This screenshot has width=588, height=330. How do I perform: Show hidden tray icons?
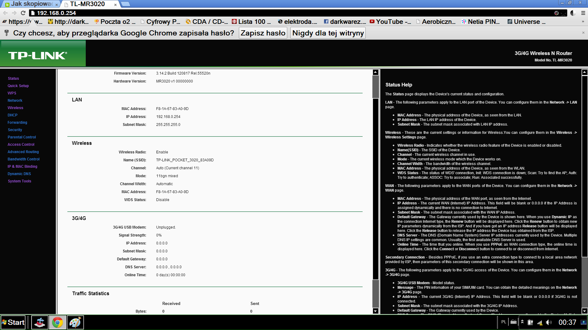click(522, 322)
